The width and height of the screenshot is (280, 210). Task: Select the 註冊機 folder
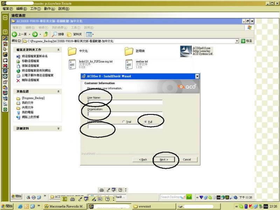tap(134, 51)
